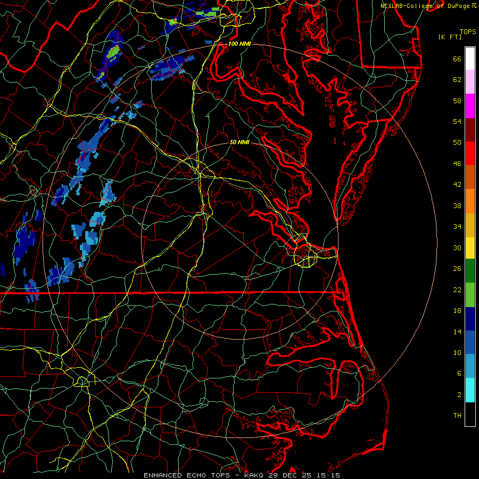
Task: Click the dark orange 46 kft swatch
Action: click(470, 177)
